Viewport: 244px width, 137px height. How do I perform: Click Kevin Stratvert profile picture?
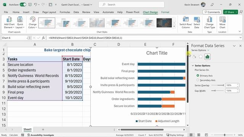pos(203,5)
